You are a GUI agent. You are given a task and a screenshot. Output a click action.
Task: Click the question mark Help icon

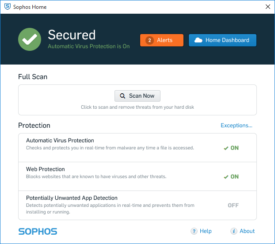(194, 231)
